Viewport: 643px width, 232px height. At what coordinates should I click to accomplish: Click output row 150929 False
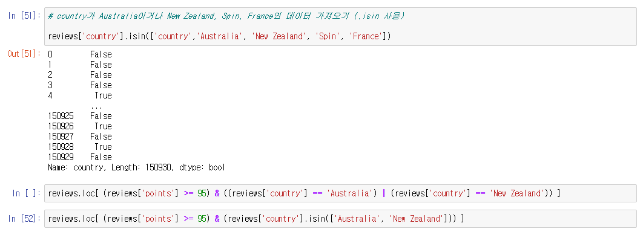(80, 157)
